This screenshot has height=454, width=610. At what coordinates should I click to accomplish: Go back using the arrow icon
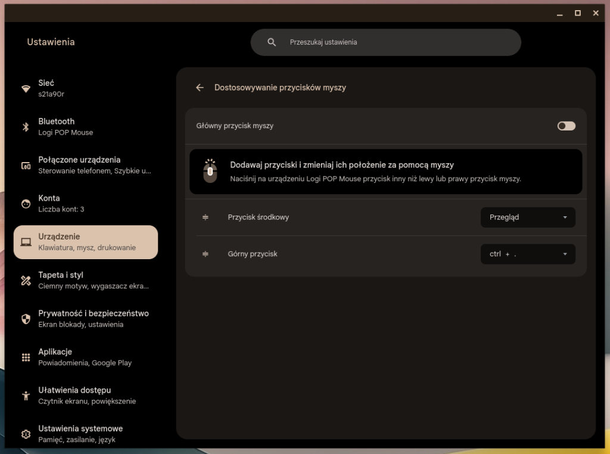200,88
